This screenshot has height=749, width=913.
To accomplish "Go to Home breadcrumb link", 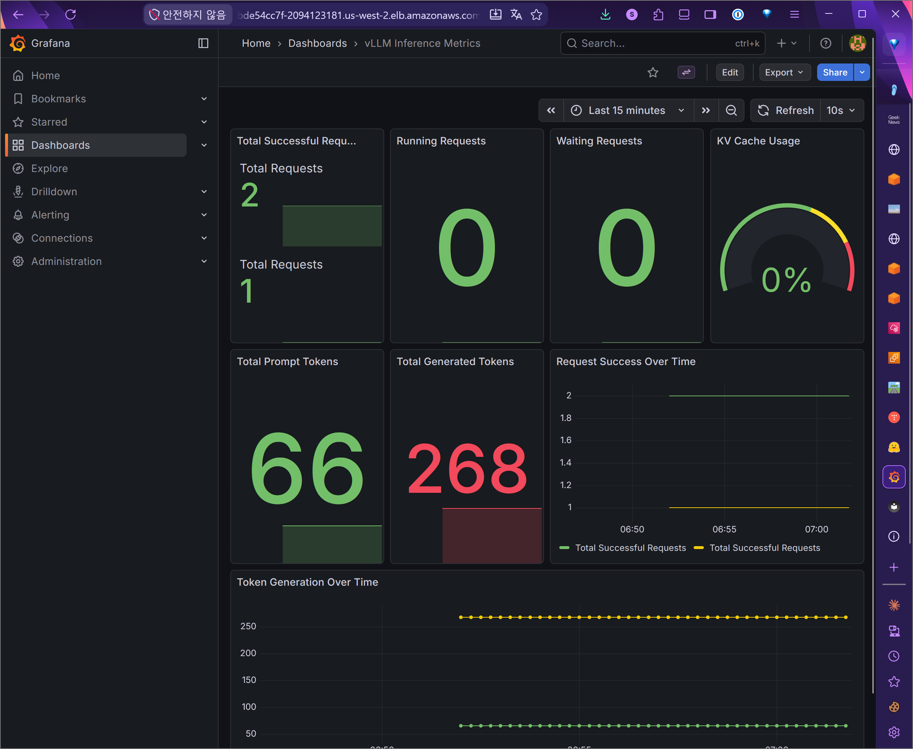I will (256, 43).
